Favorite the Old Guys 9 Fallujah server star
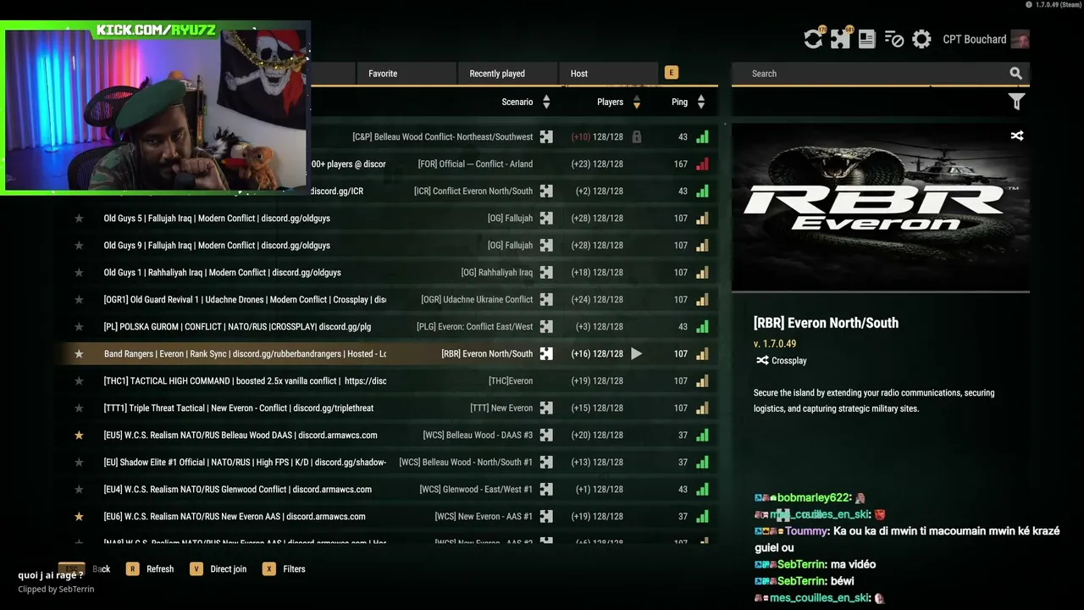The image size is (1084, 610). [79, 245]
